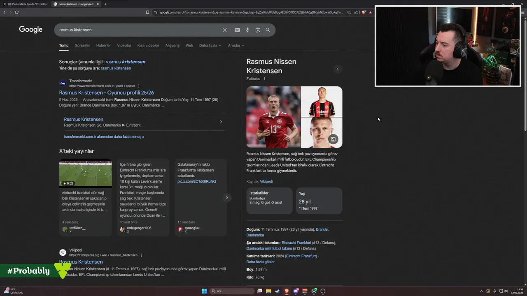Click the browser address bar URL
This screenshot has height=296, width=527.
(x=251, y=12)
